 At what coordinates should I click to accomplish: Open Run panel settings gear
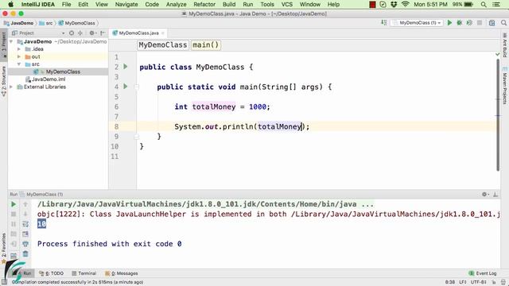point(485,194)
